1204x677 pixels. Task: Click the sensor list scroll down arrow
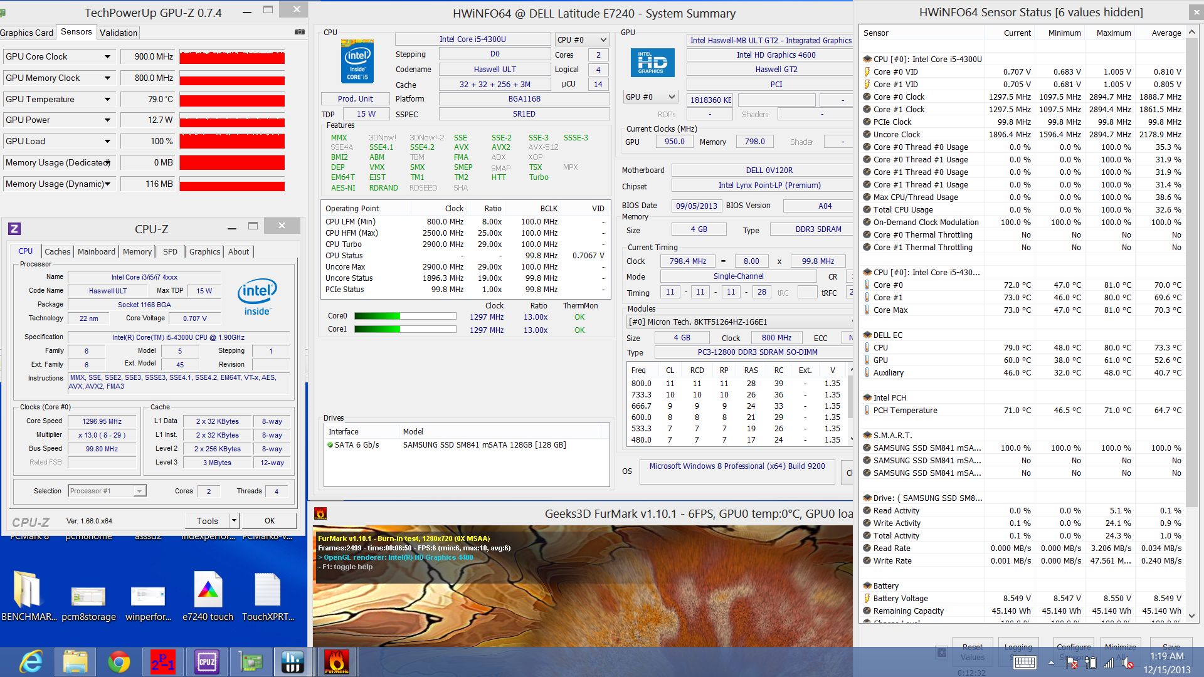click(x=1192, y=616)
